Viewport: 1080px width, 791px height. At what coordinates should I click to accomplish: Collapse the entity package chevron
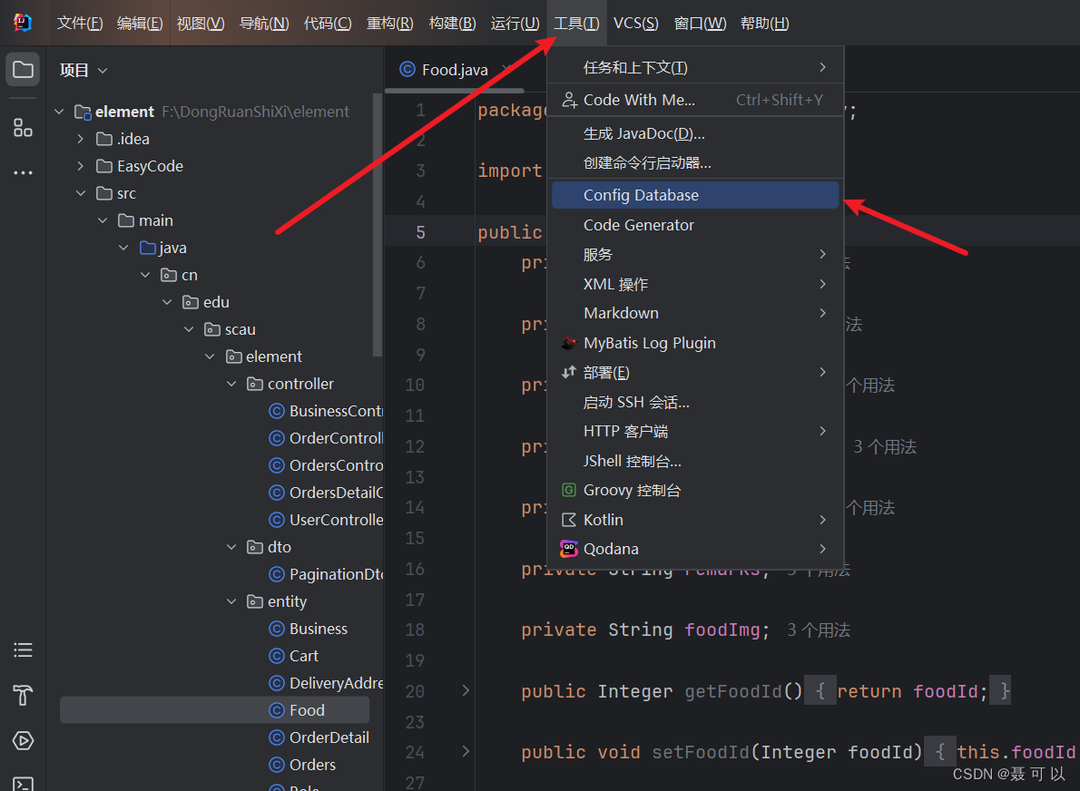click(x=231, y=601)
